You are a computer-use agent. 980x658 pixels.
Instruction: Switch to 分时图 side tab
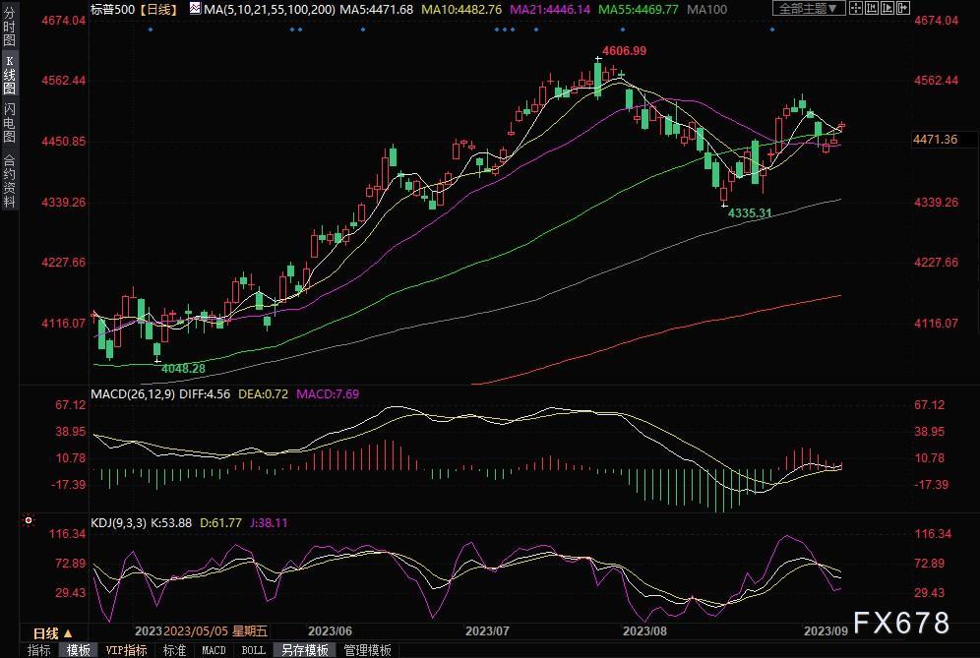(9, 25)
